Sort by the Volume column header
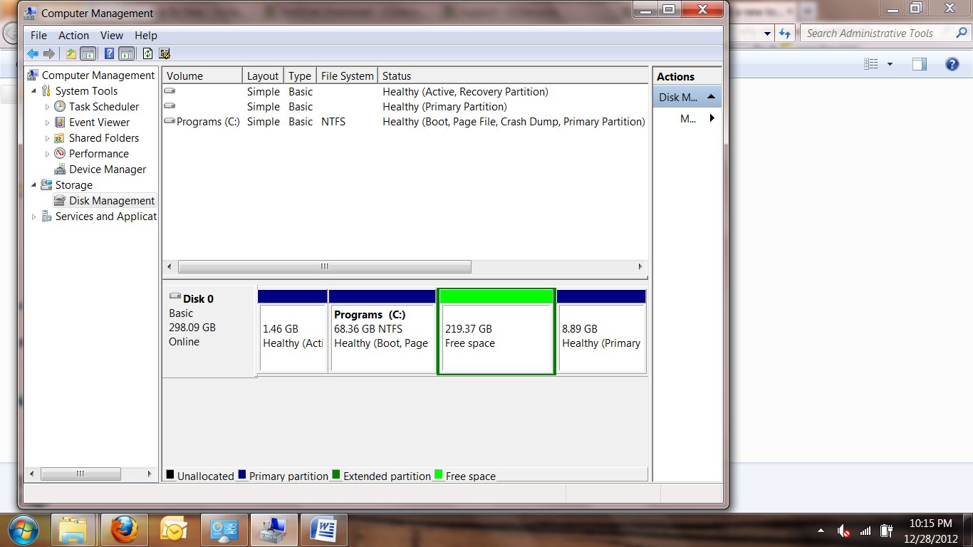973x547 pixels. [202, 76]
